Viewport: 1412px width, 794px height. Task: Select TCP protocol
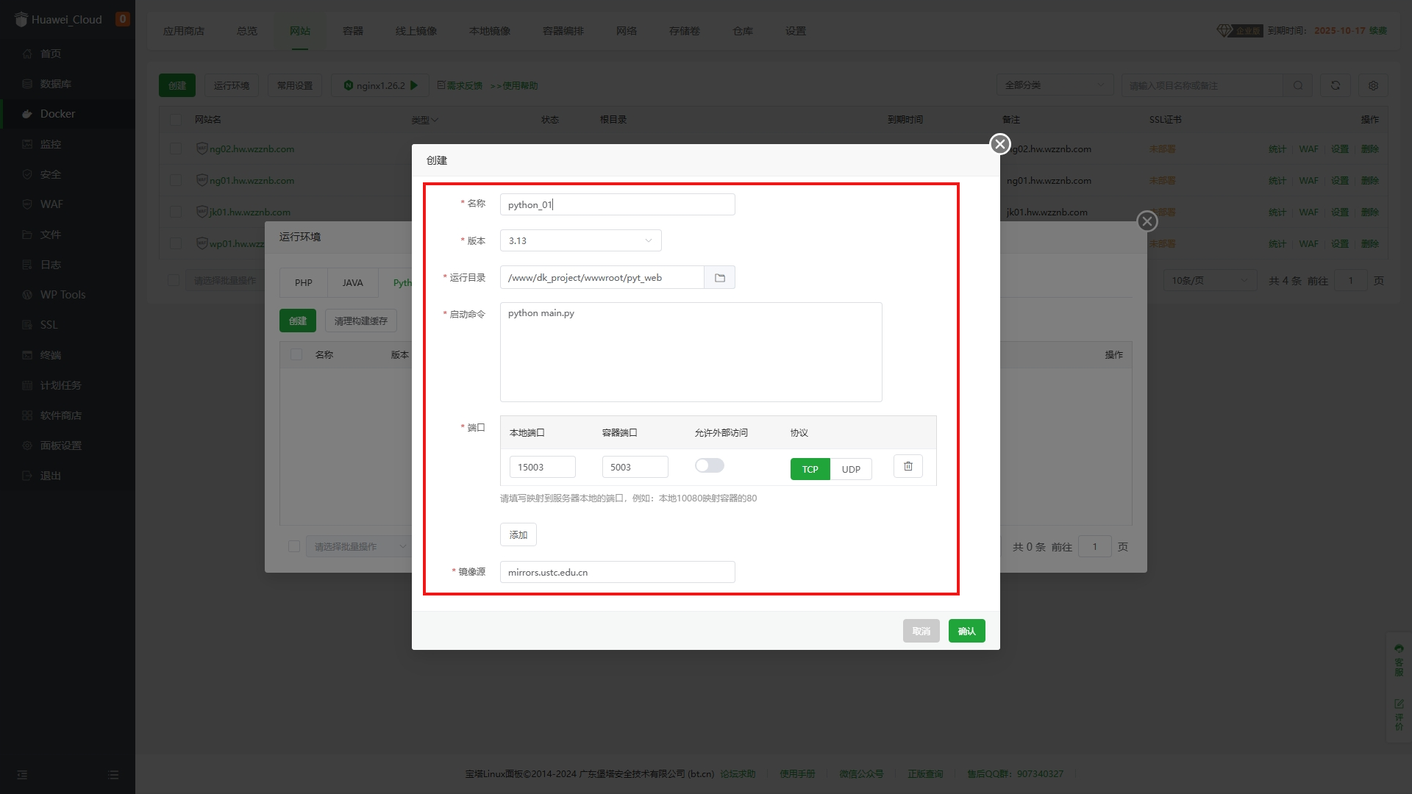(x=810, y=469)
